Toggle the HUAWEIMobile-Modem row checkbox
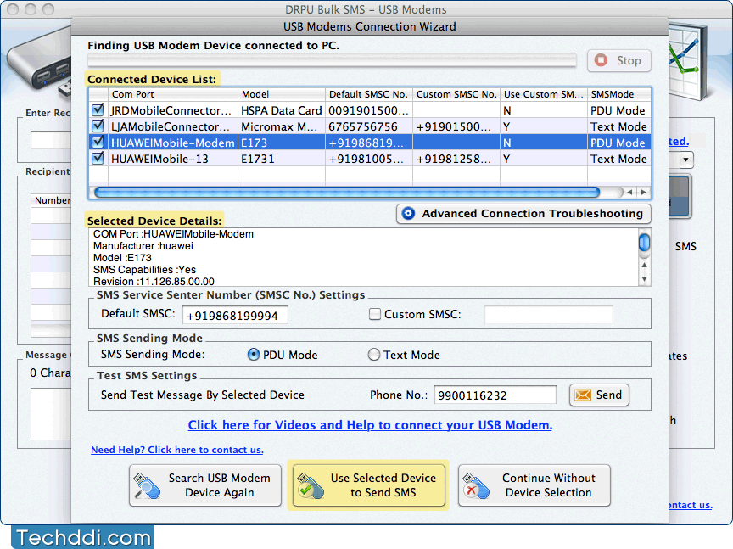The height and width of the screenshot is (549, 733). (98, 143)
